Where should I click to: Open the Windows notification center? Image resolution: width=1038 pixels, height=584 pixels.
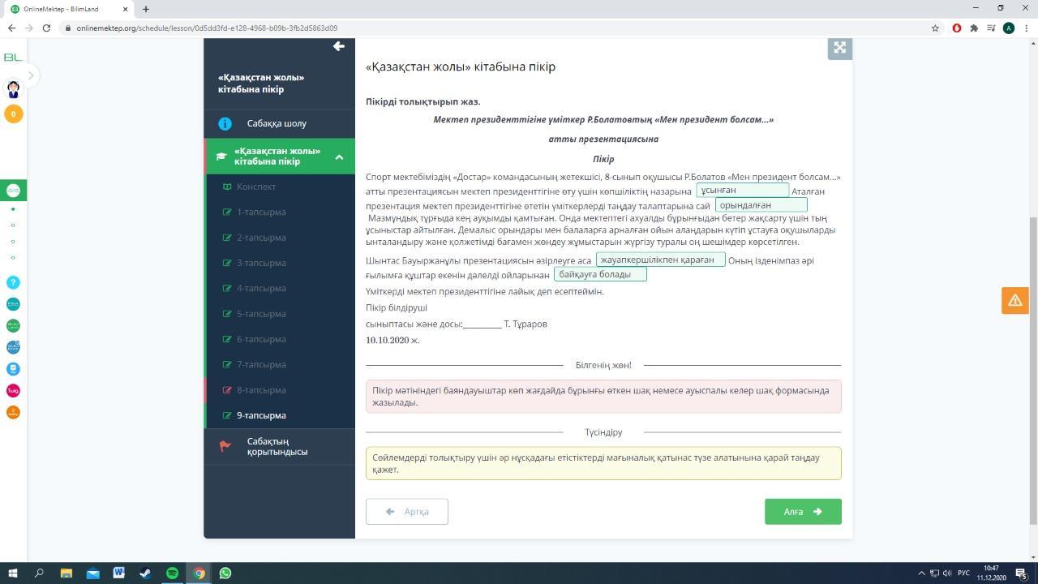point(1021,573)
